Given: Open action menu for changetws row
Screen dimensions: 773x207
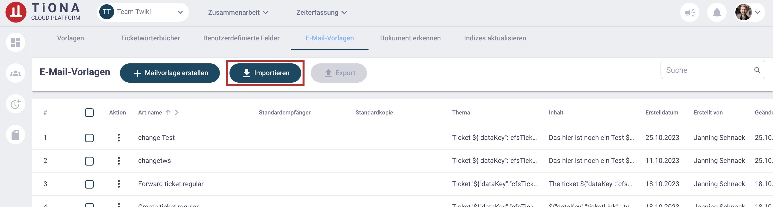Looking at the screenshot, I should (119, 161).
